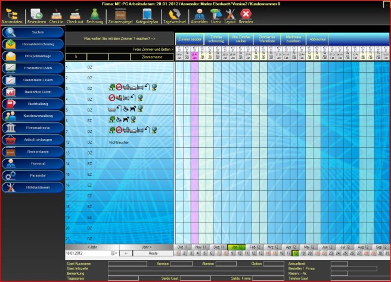
Task: Select day 25 in the day strip
Action: pyautogui.click(x=345, y=253)
